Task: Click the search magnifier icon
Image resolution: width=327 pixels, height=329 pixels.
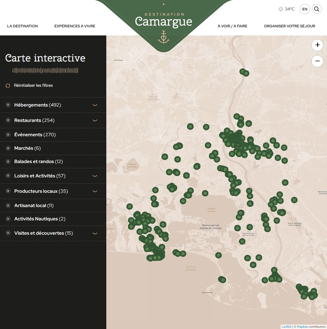Action: (x=317, y=9)
